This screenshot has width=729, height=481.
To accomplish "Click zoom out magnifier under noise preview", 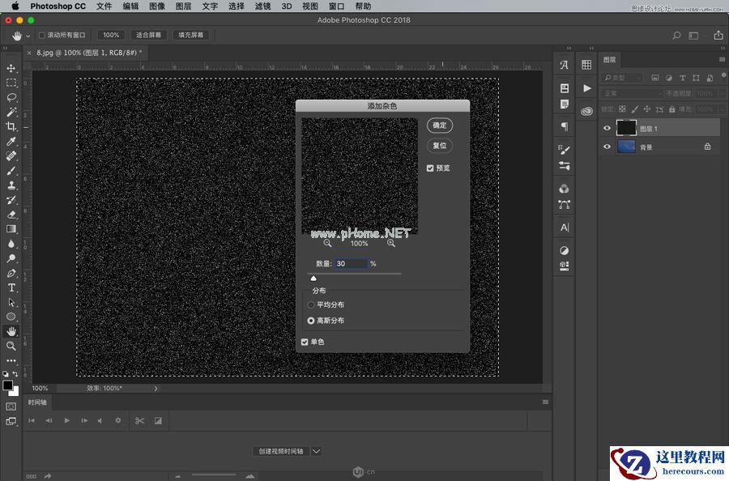I will [x=328, y=243].
